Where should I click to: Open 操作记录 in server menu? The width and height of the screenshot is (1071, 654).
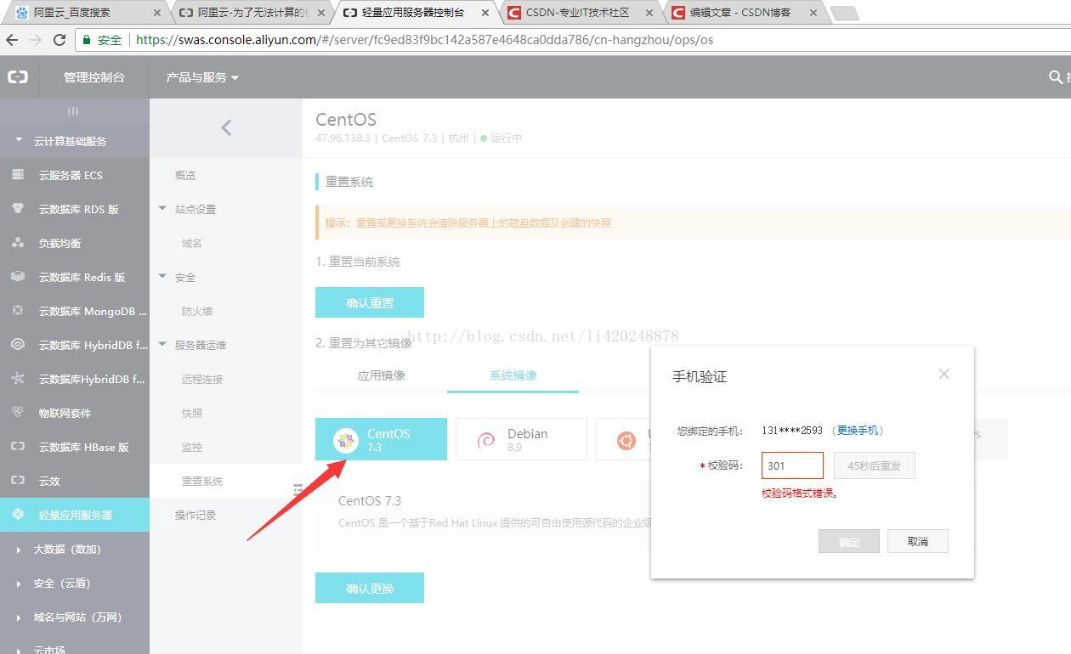click(x=195, y=515)
